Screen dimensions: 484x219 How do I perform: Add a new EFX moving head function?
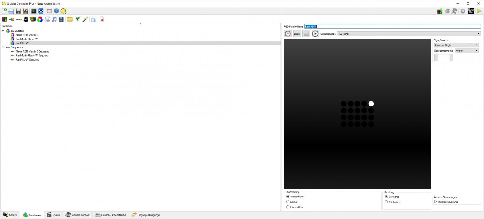pos(26,19)
